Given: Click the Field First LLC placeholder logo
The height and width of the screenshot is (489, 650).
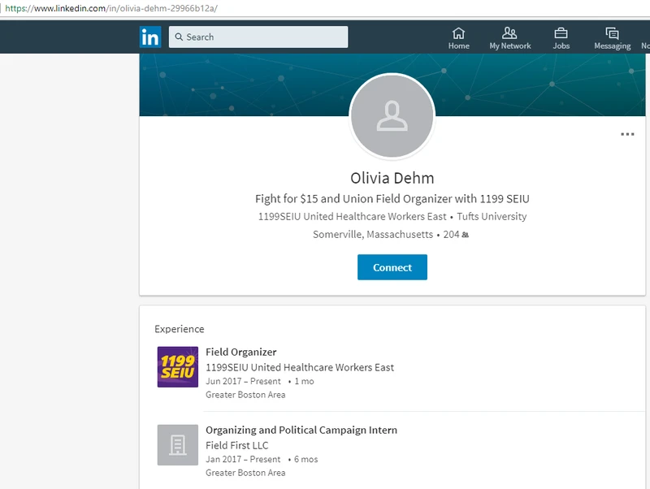Looking at the screenshot, I should click(178, 444).
